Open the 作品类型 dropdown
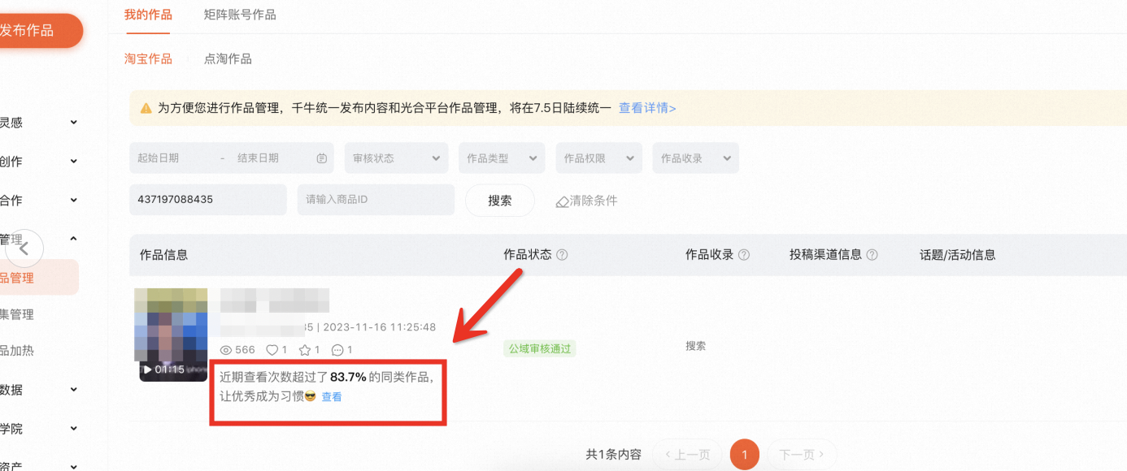The image size is (1127, 471). (502, 158)
